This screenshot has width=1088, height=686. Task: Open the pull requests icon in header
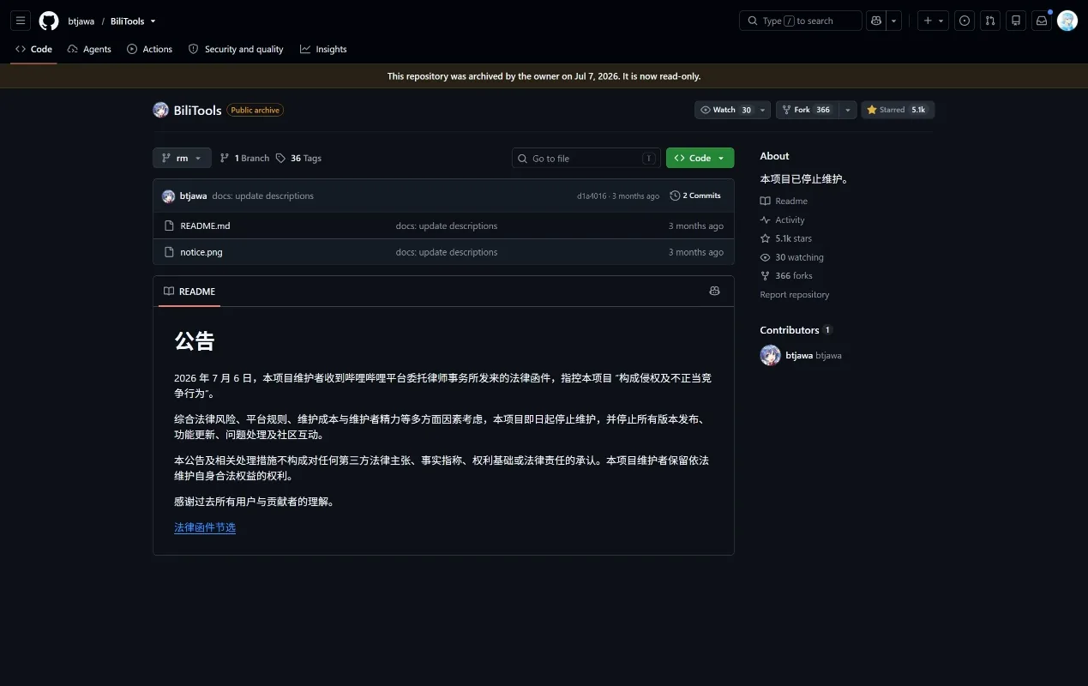coord(989,21)
